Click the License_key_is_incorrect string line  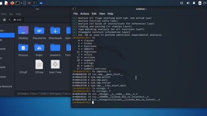coord(110,97)
